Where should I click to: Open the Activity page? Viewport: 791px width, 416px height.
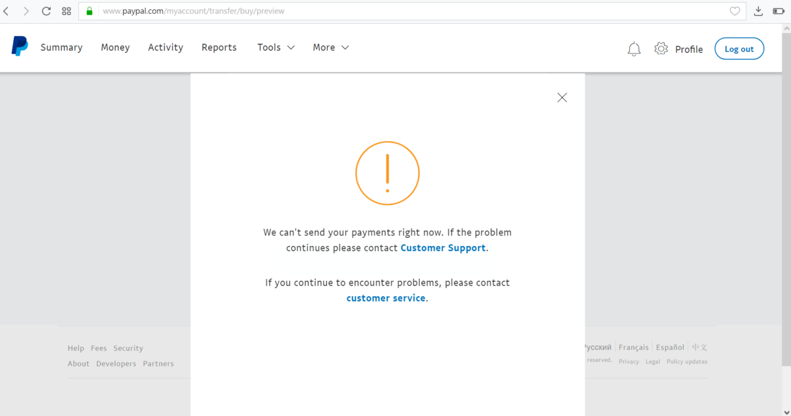pos(165,47)
